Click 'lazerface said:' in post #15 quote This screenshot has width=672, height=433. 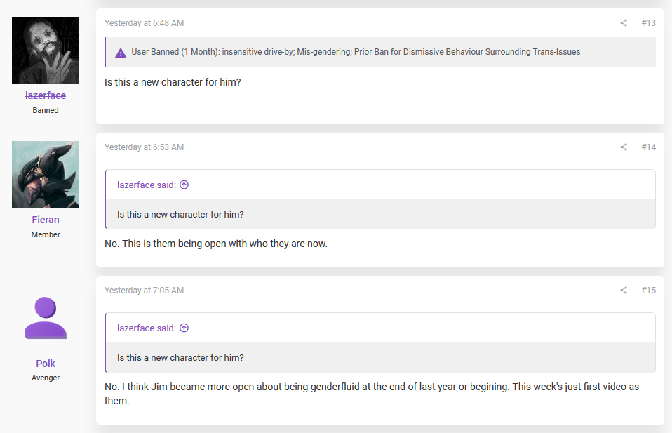coord(147,328)
